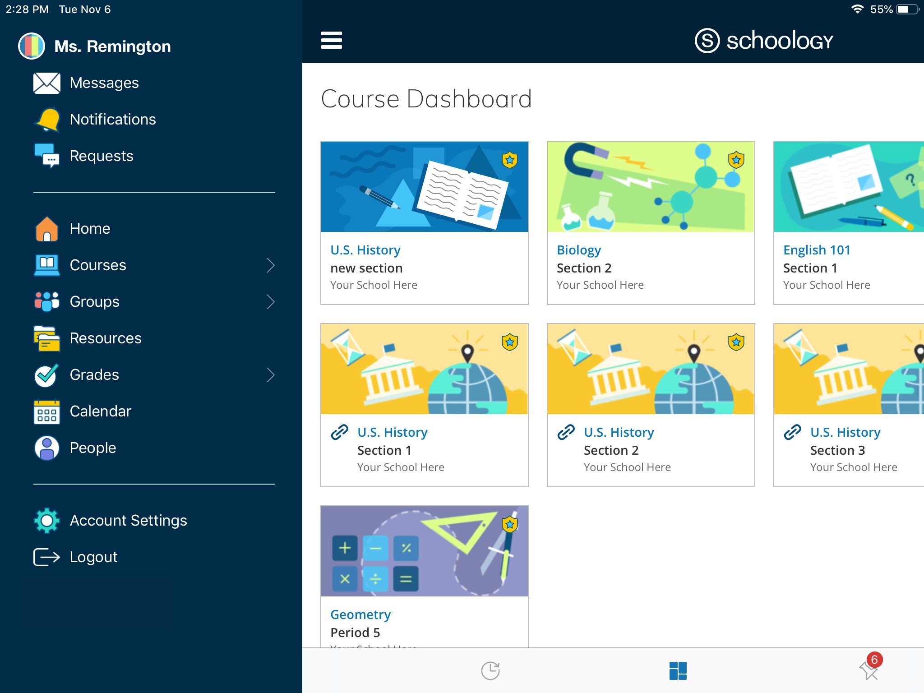Tap the Account Settings gear icon

[46, 521]
